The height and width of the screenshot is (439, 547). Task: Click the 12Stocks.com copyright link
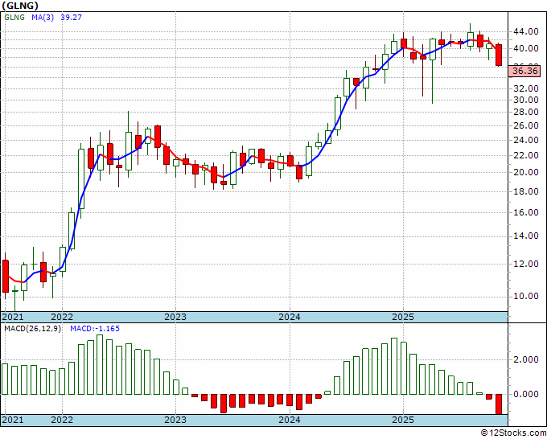[513, 433]
